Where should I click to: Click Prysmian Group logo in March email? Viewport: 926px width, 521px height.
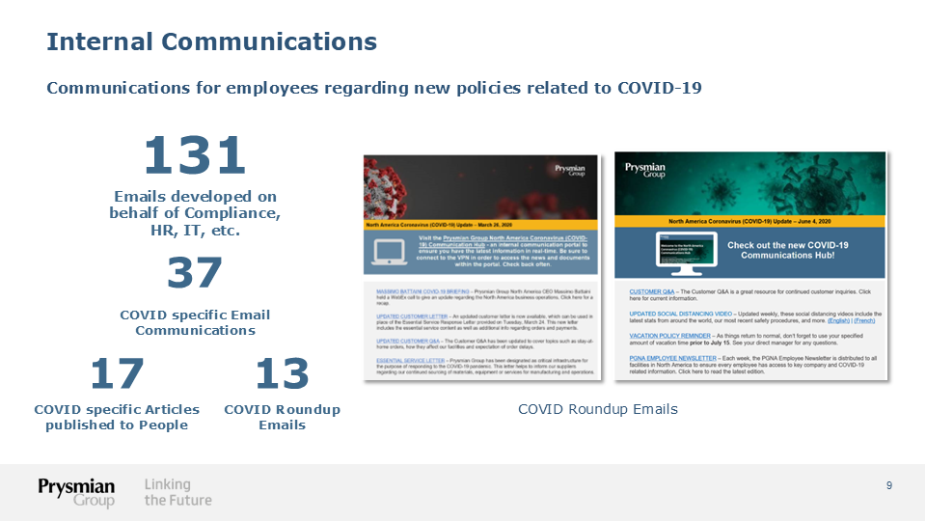click(570, 170)
